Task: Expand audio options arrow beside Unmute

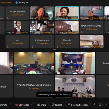Action: point(10,105)
